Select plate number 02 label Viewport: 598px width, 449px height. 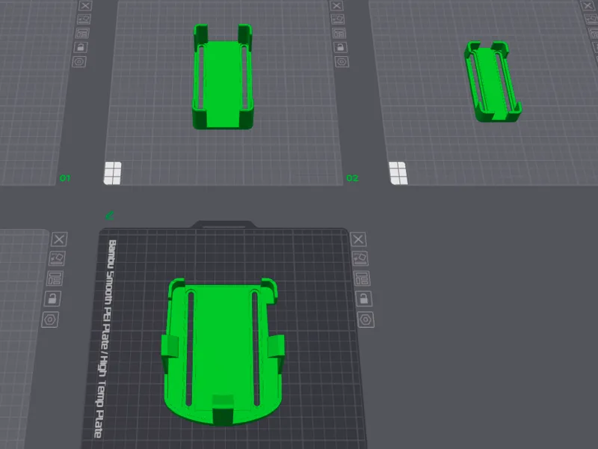click(x=352, y=178)
